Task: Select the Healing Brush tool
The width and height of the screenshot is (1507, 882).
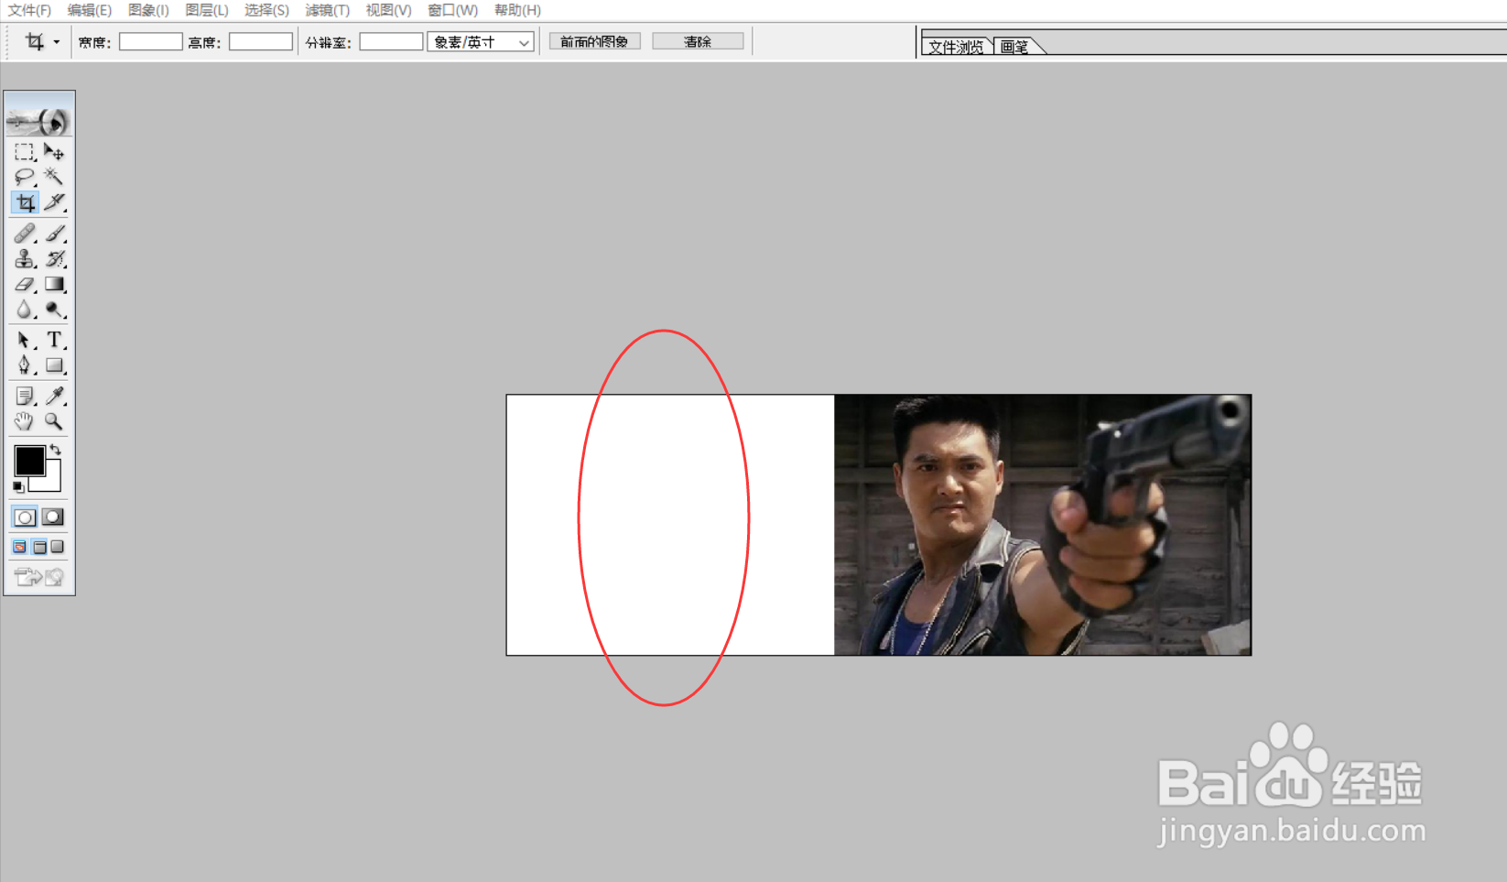Action: (25, 234)
